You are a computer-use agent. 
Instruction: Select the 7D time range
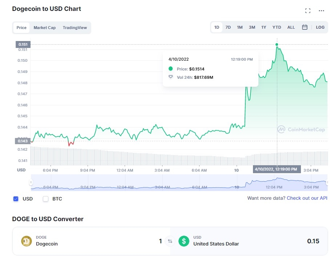pos(228,27)
